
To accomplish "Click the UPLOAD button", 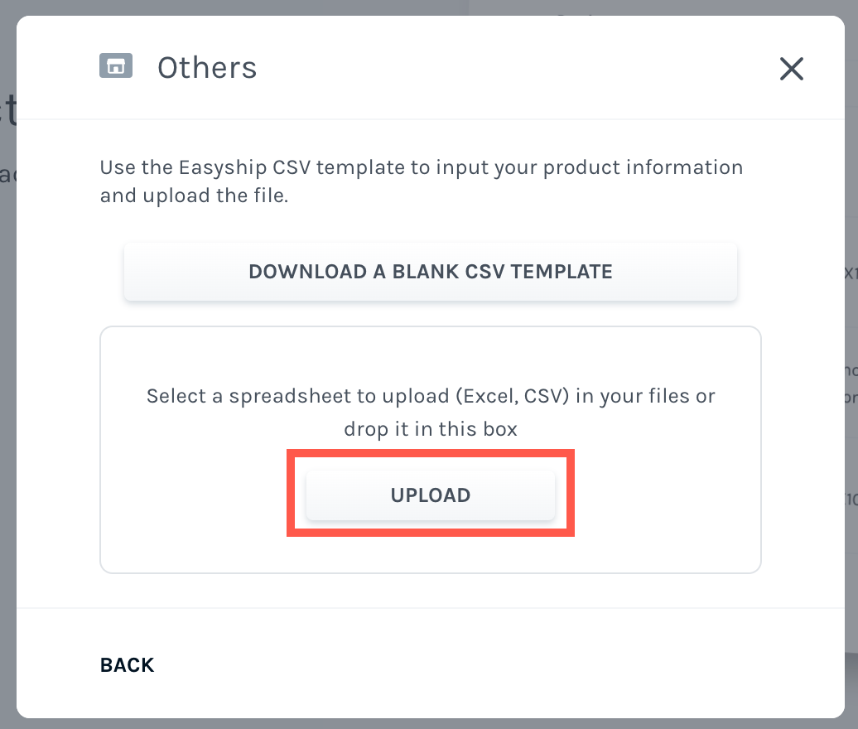I will (430, 495).
